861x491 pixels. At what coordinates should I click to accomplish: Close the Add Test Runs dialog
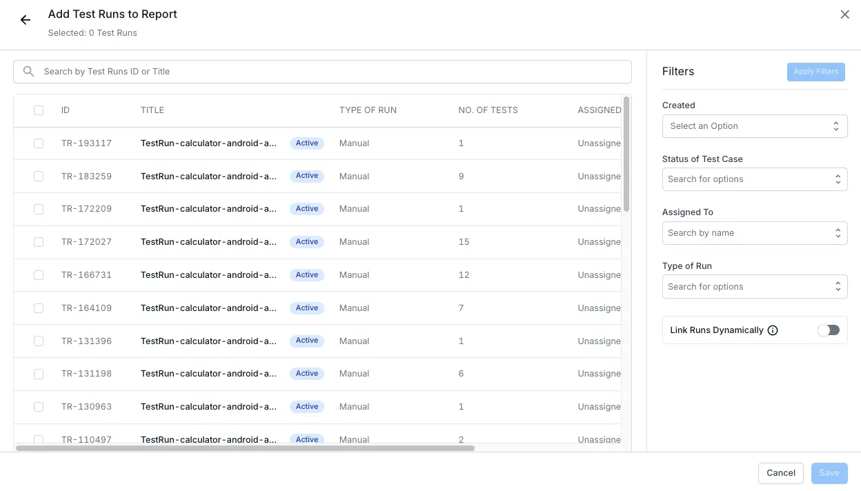coord(844,14)
